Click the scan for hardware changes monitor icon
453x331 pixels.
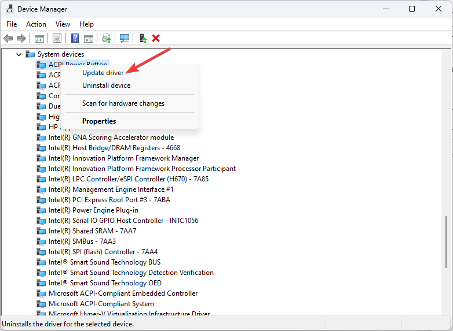pyautogui.click(x=124, y=38)
